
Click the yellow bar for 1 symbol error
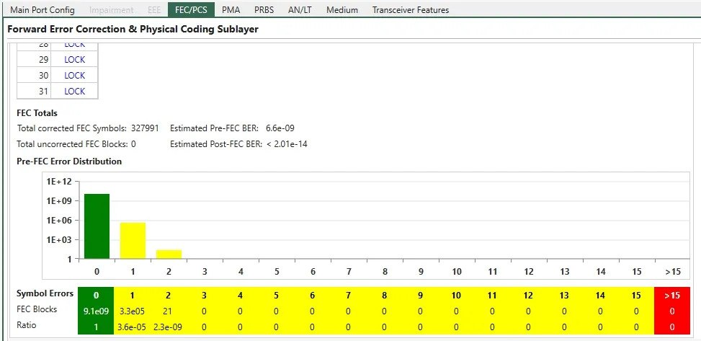pyautogui.click(x=133, y=241)
